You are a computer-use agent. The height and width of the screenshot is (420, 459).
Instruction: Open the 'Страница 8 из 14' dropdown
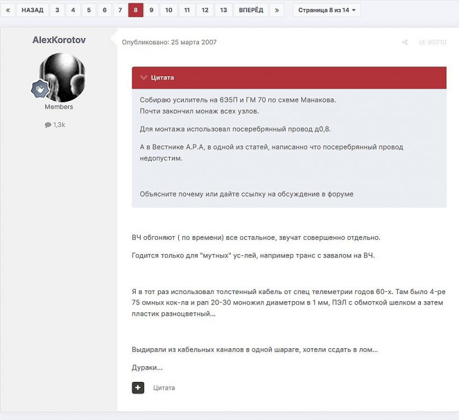tap(327, 10)
